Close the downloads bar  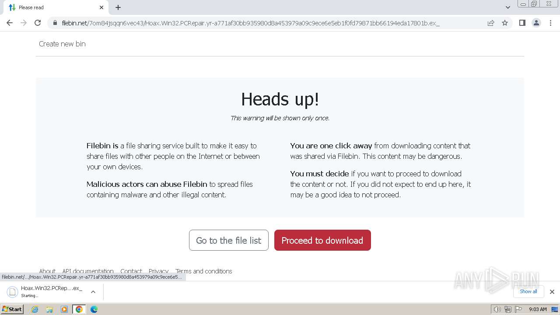tap(552, 292)
